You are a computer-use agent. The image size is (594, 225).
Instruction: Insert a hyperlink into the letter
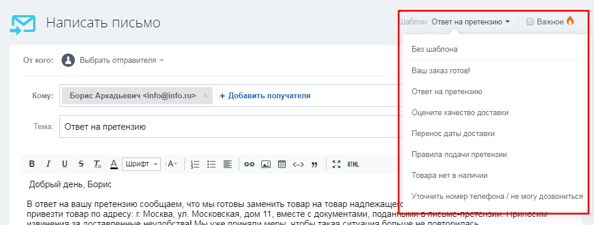[x=249, y=165]
